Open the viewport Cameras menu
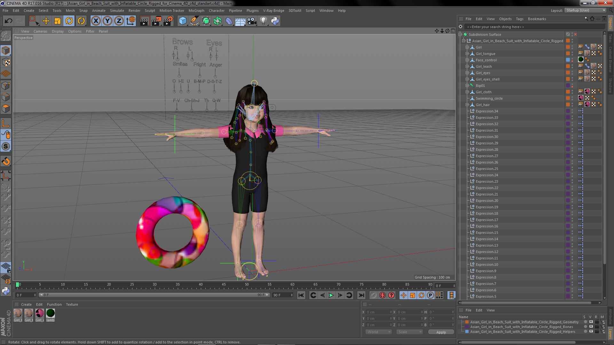 pos(40,31)
